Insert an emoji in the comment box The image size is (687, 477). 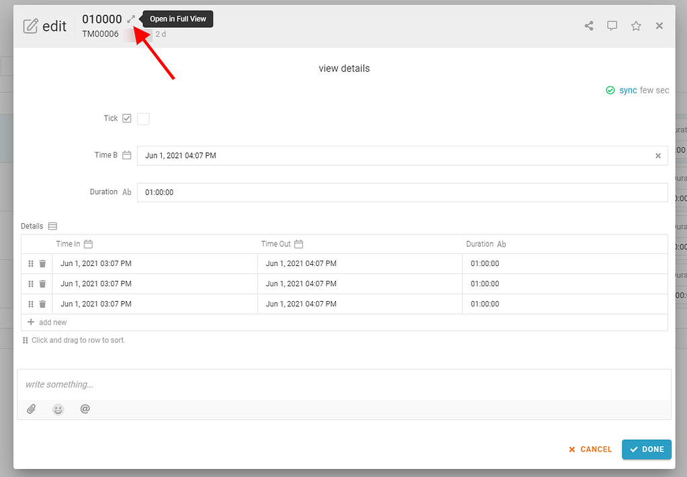point(58,408)
